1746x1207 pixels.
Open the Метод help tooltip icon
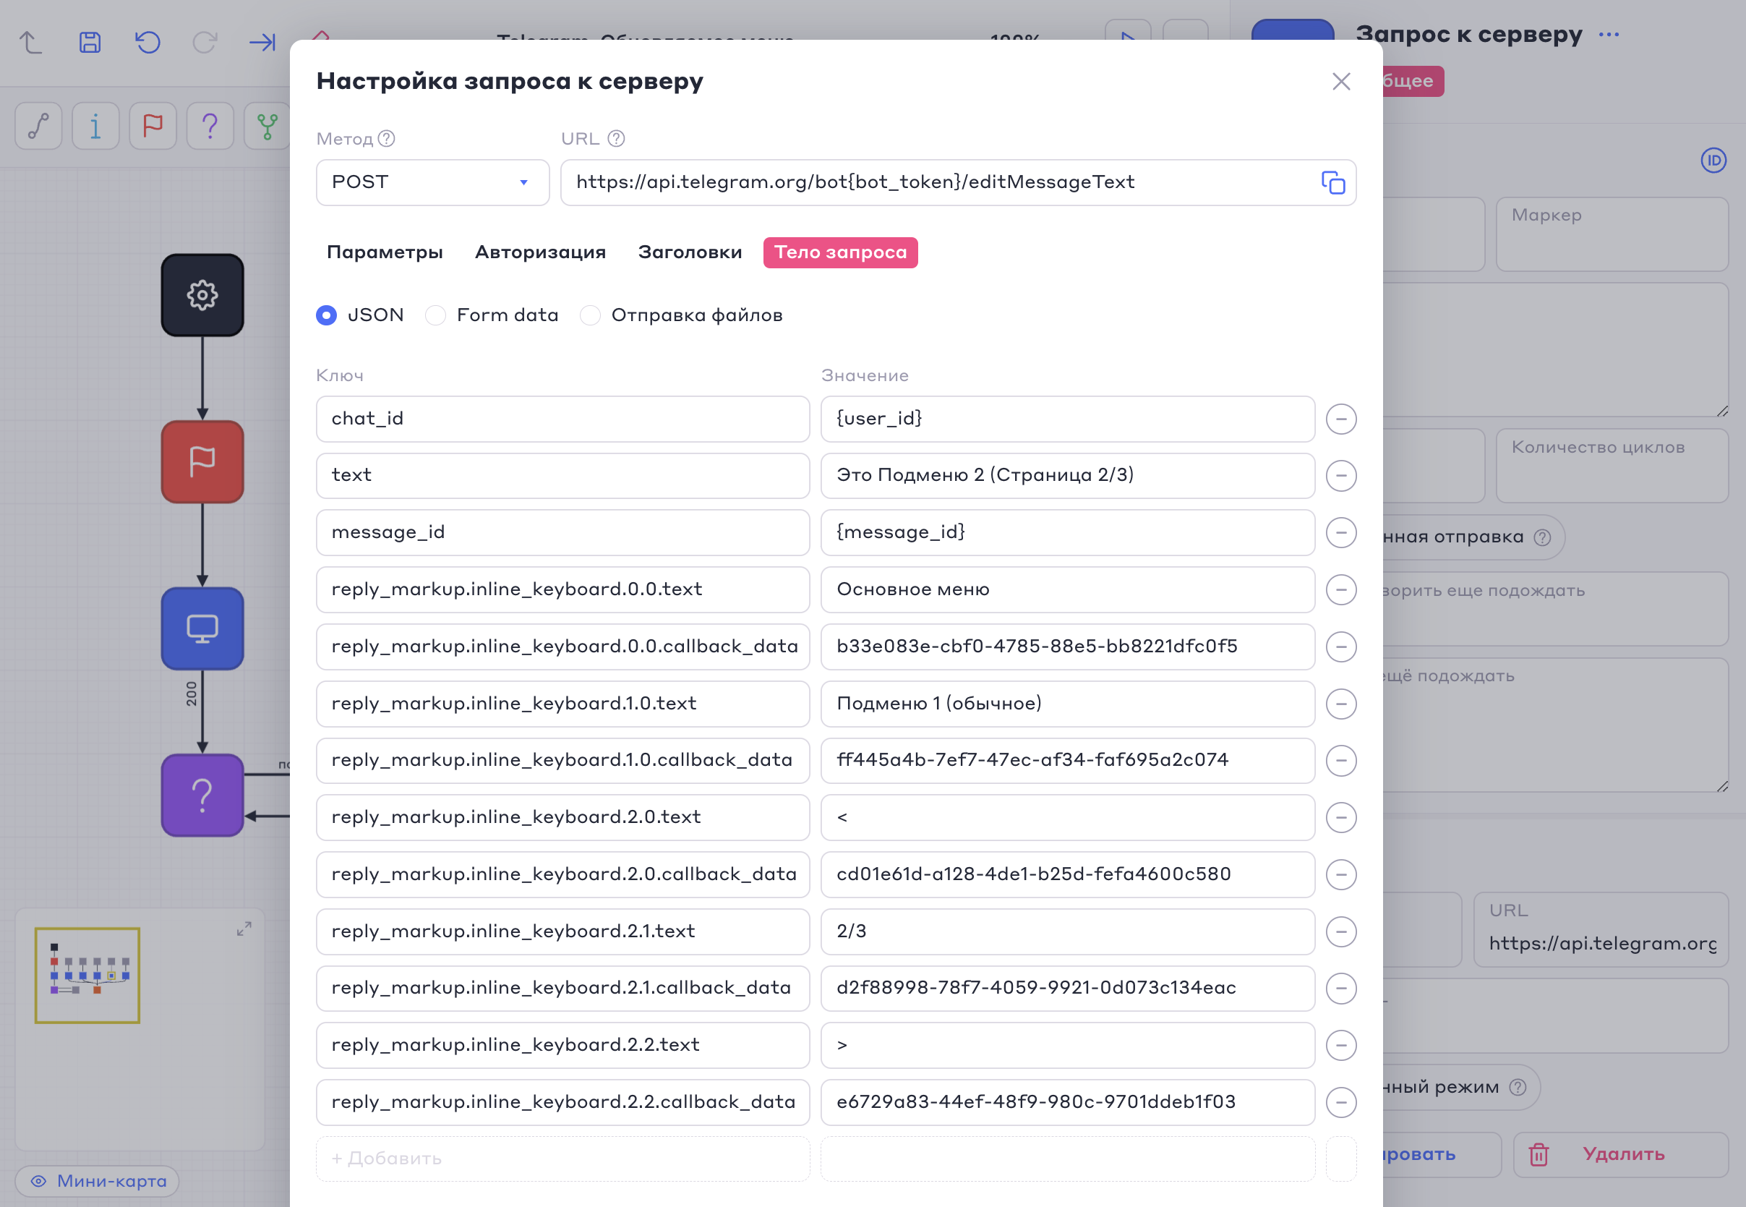[x=386, y=138]
